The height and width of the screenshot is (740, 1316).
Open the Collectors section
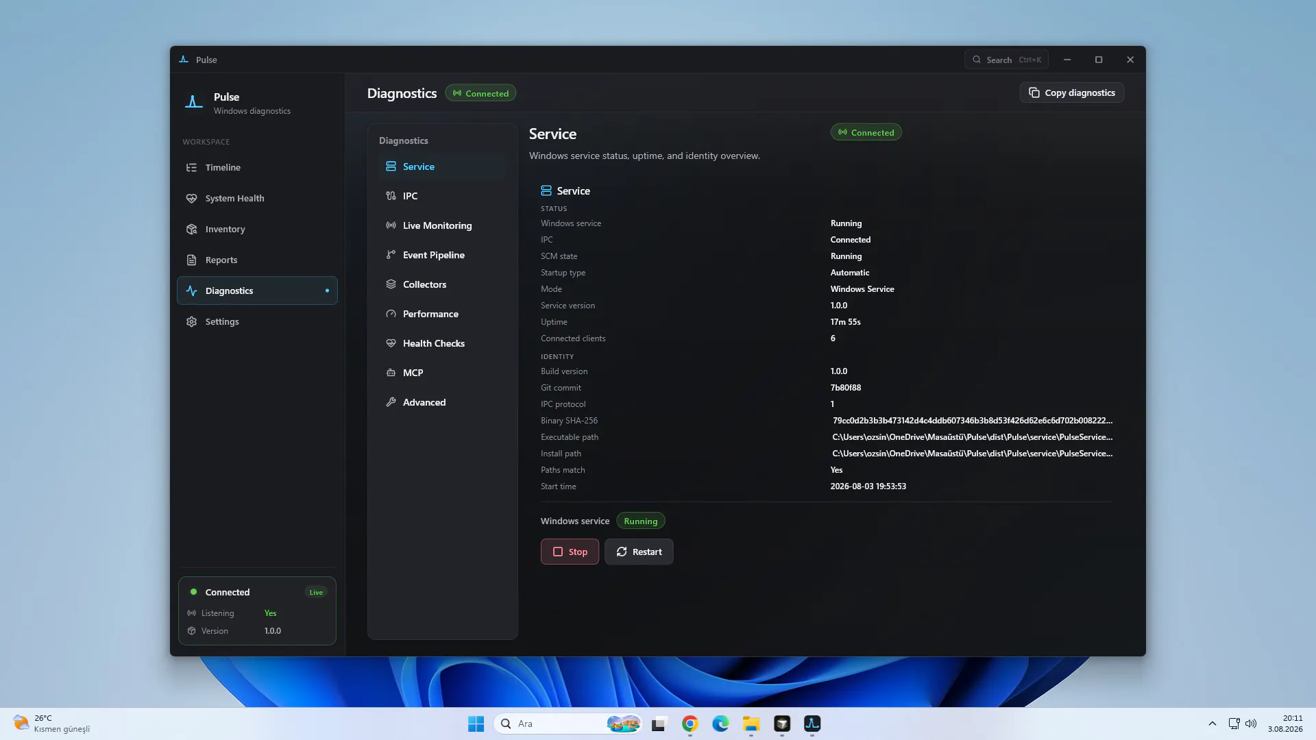point(442,284)
